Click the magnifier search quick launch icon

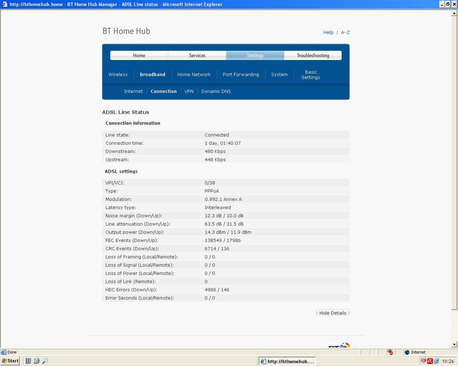[45, 361]
